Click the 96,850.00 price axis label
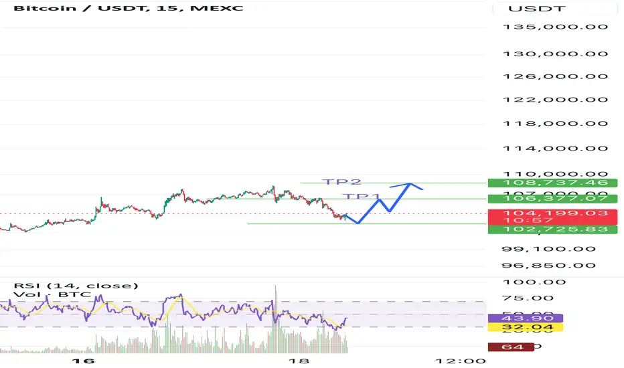The image size is (624, 368). point(549,266)
